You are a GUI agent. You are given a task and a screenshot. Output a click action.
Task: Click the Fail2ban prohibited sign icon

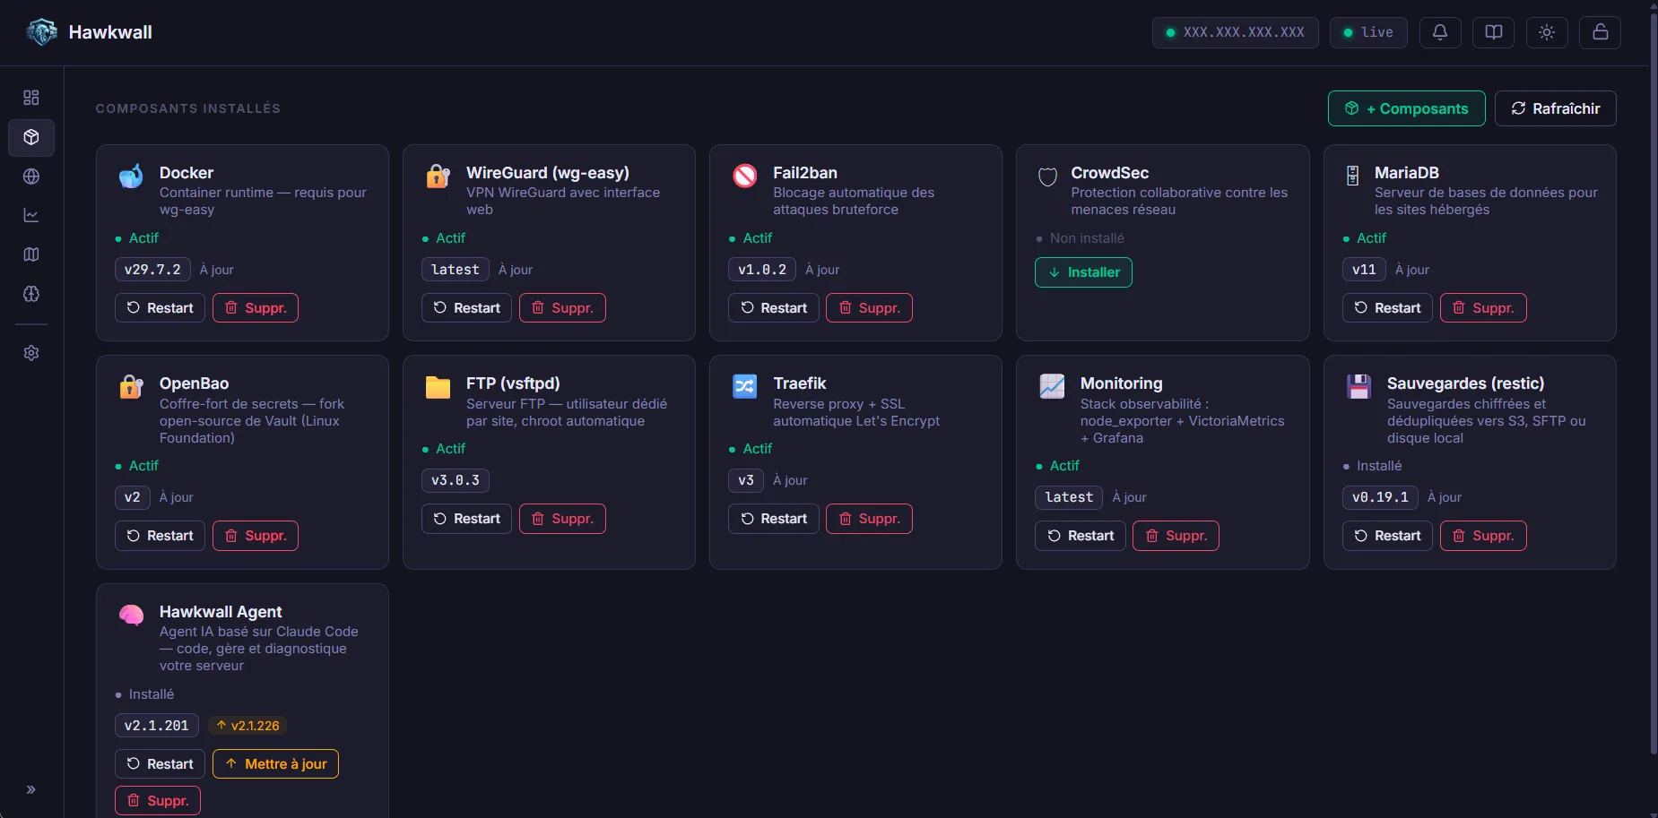(x=745, y=176)
